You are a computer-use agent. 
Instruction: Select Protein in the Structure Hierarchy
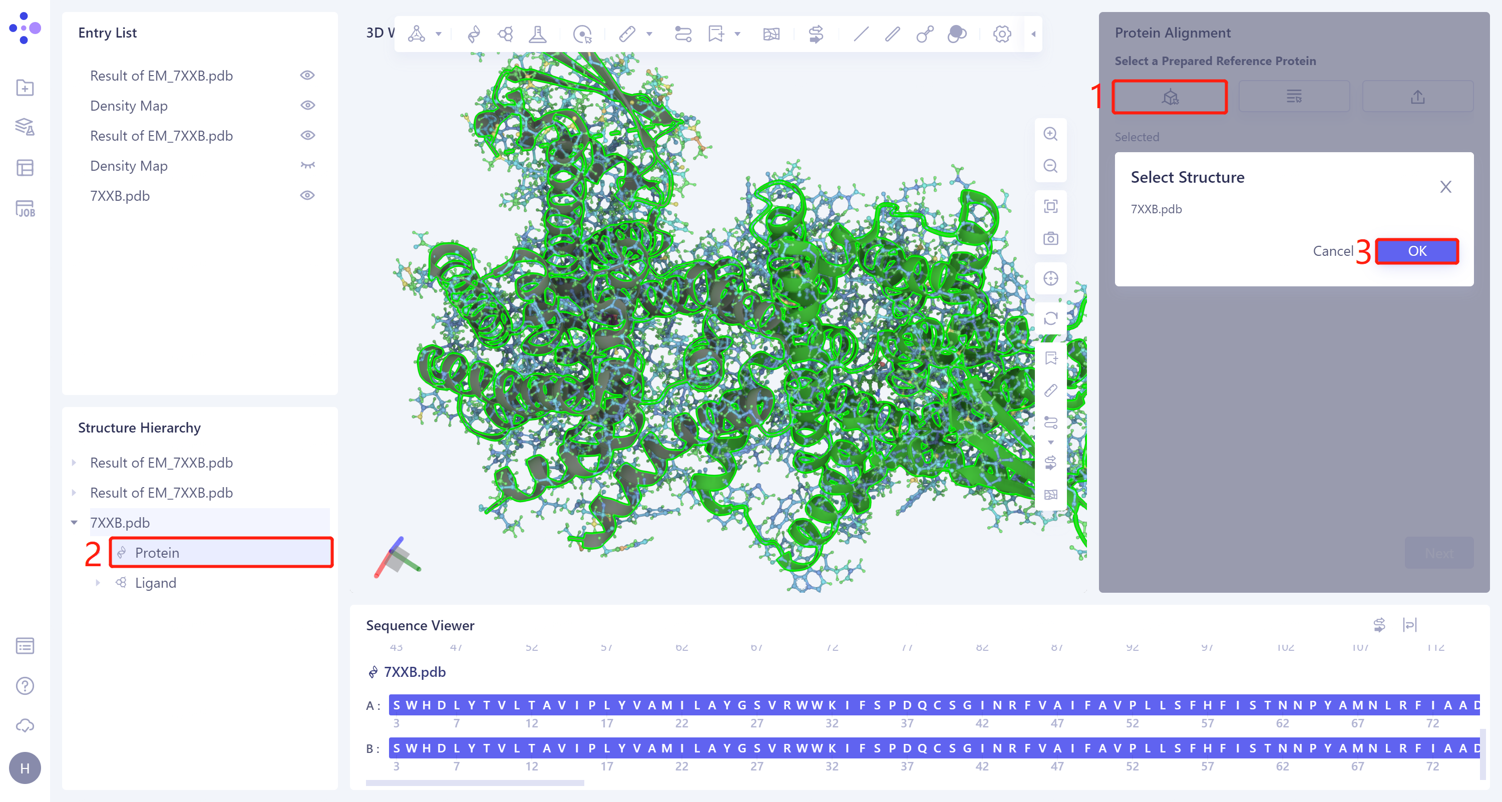point(157,552)
